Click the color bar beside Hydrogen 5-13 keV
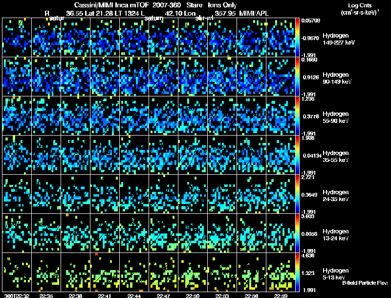391x298 pixels. 297,272
